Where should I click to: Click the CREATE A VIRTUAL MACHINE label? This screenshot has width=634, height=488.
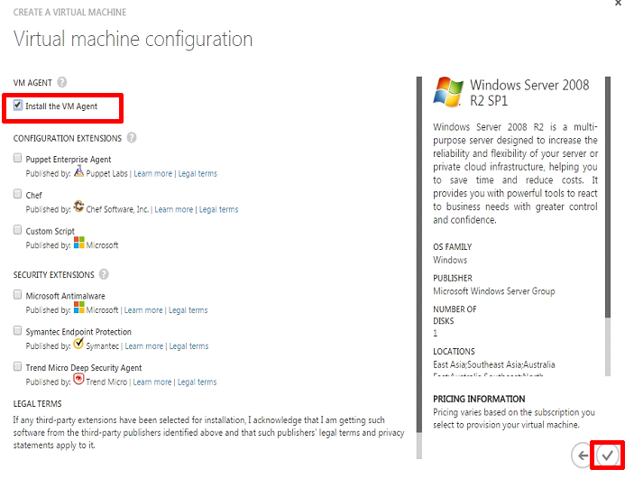tap(69, 12)
